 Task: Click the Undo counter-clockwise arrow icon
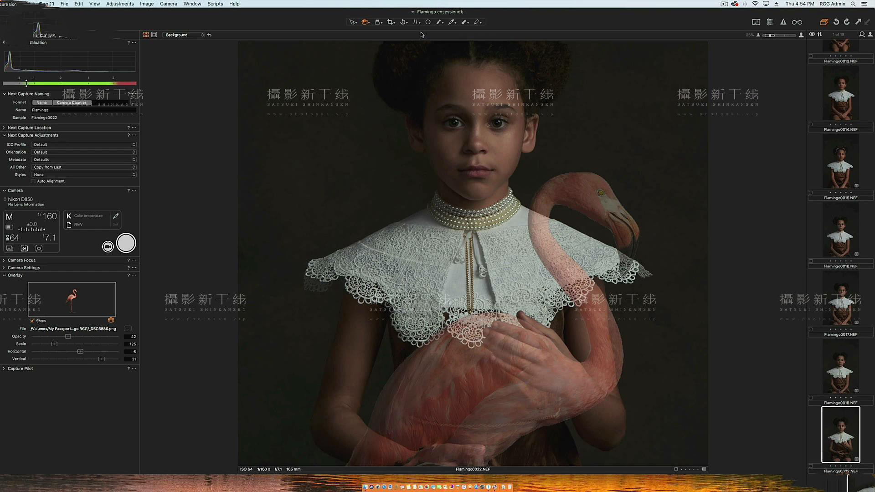point(836,22)
